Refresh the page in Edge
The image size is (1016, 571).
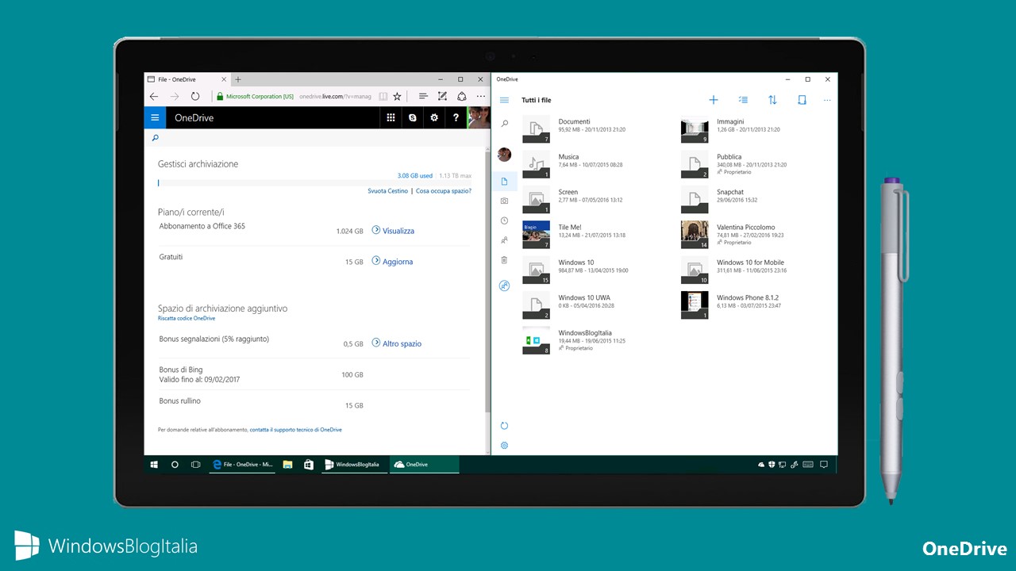click(195, 96)
